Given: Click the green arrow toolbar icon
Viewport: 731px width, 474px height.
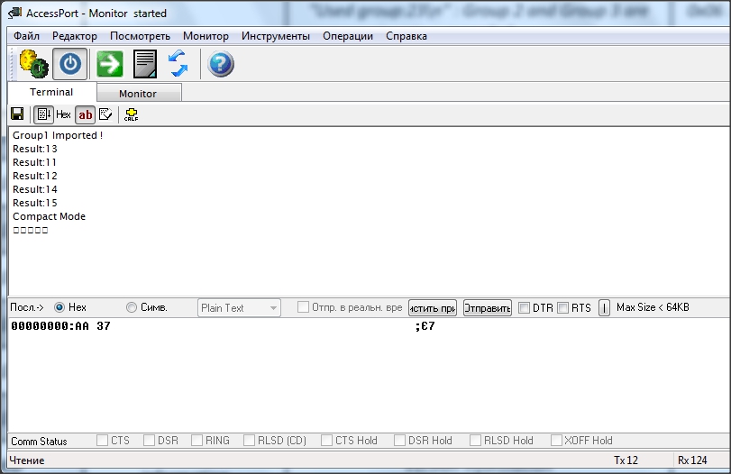Looking at the screenshot, I should 110,64.
